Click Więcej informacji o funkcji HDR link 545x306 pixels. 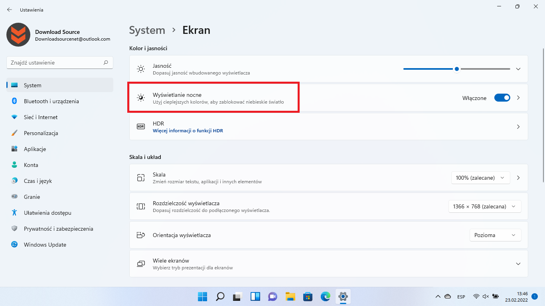[x=188, y=131]
